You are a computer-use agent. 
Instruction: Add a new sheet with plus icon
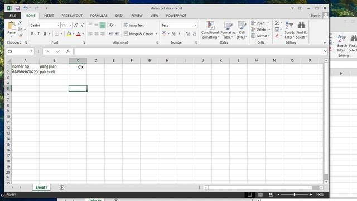click(62, 188)
